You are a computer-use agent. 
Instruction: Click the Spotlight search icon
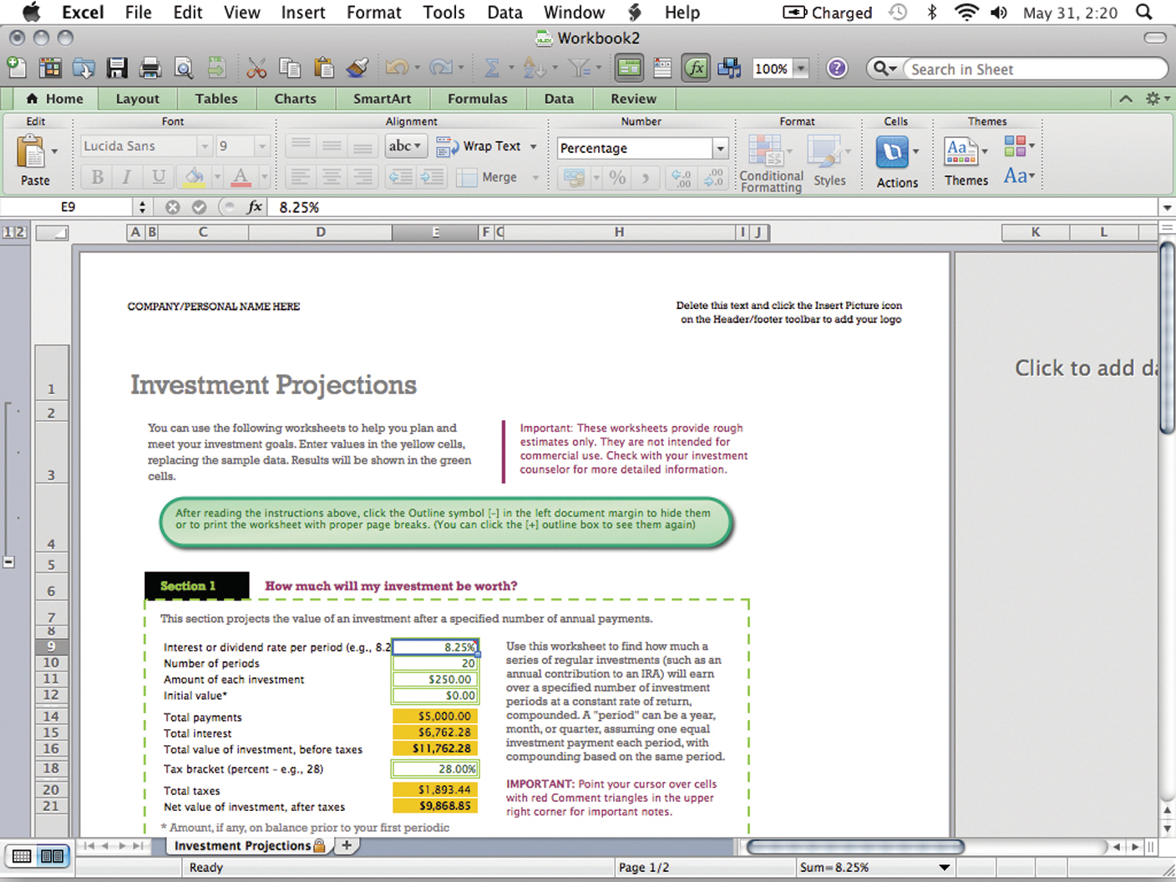click(x=1144, y=13)
